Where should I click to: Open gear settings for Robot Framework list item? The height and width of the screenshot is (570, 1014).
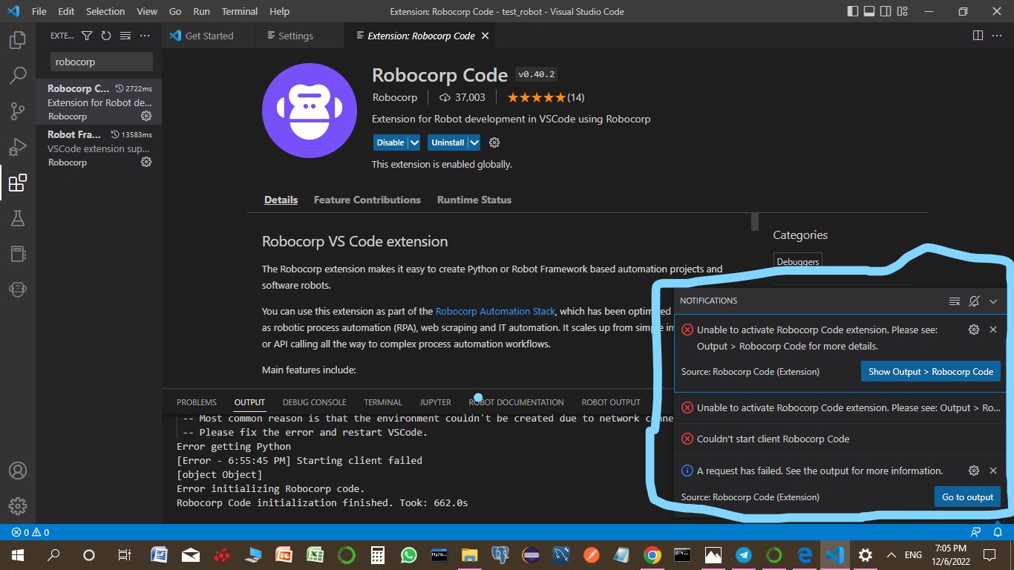click(146, 162)
